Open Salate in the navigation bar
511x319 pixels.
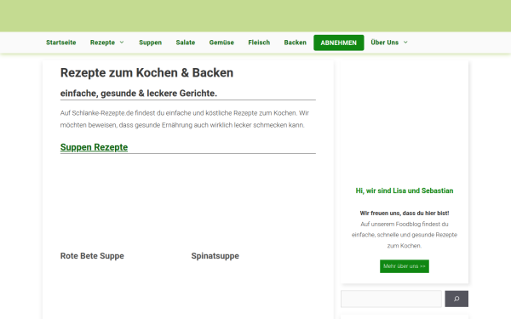click(186, 43)
